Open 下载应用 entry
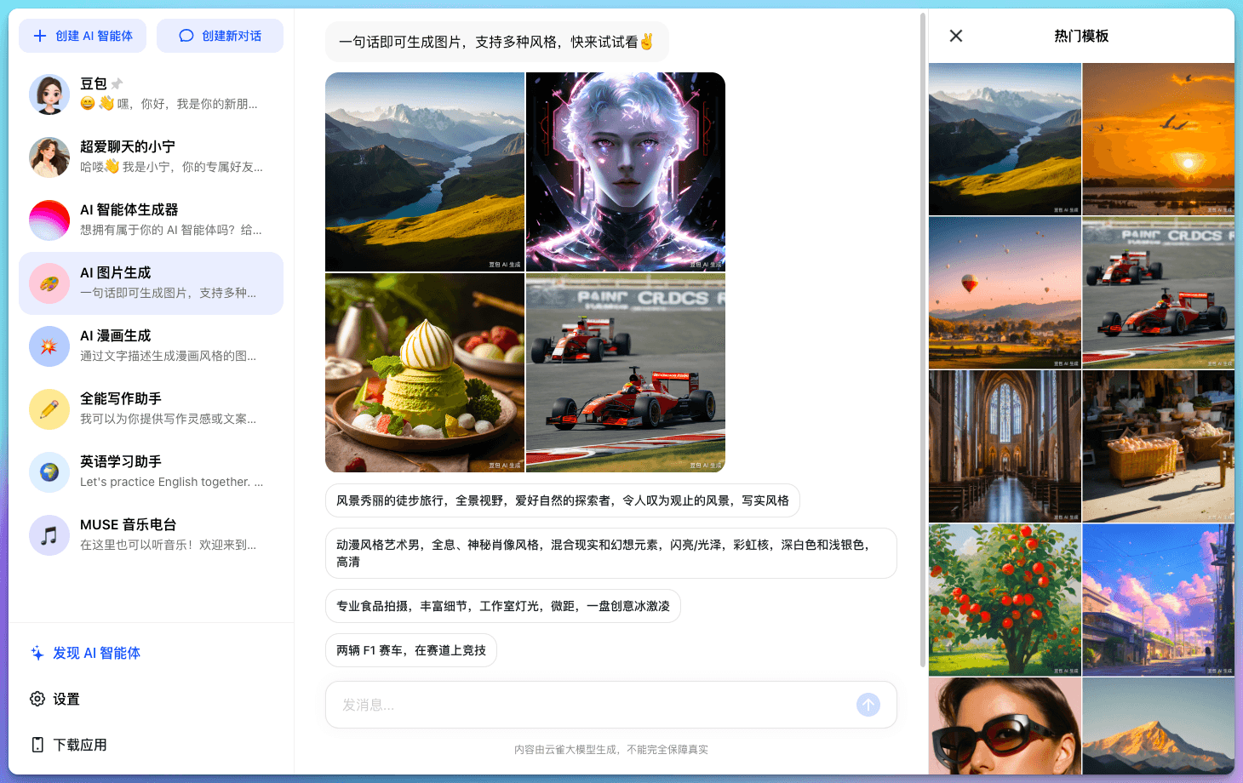The height and width of the screenshot is (783, 1243). (x=80, y=745)
